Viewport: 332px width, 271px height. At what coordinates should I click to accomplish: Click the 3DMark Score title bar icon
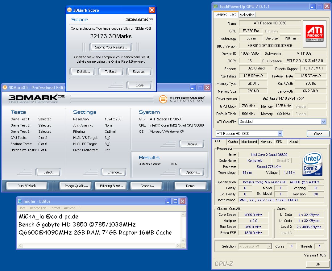[x=69, y=10]
